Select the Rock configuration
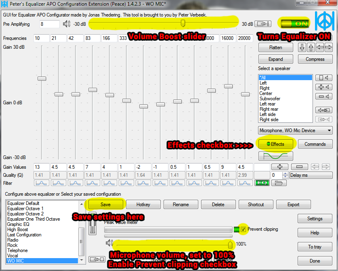The image size is (338, 271). coord(12,245)
